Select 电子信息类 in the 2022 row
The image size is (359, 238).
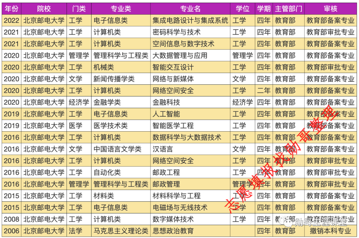(x=121, y=20)
